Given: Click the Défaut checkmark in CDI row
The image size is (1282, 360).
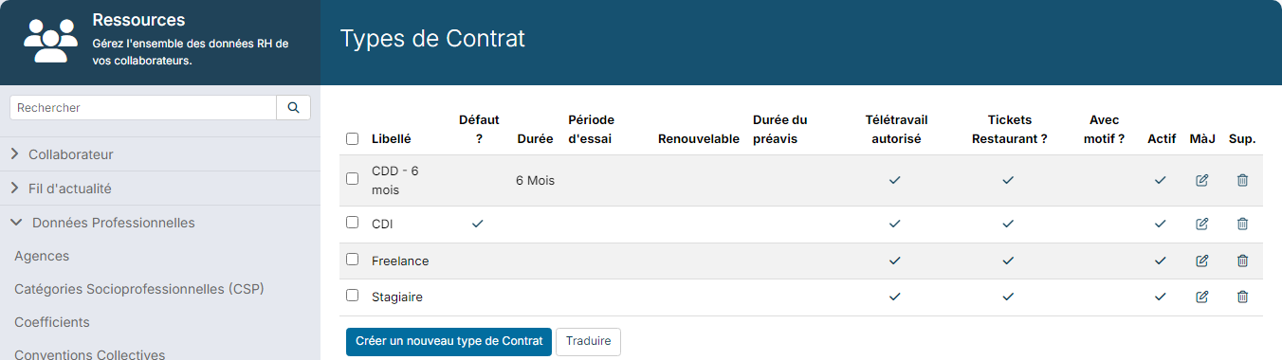Looking at the screenshot, I should (x=477, y=224).
